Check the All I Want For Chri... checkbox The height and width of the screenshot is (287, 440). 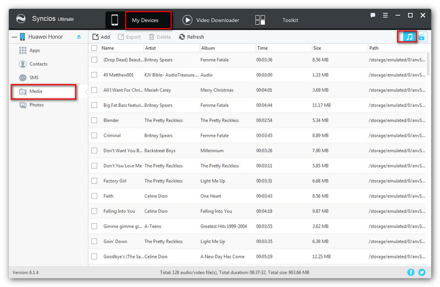(94, 90)
